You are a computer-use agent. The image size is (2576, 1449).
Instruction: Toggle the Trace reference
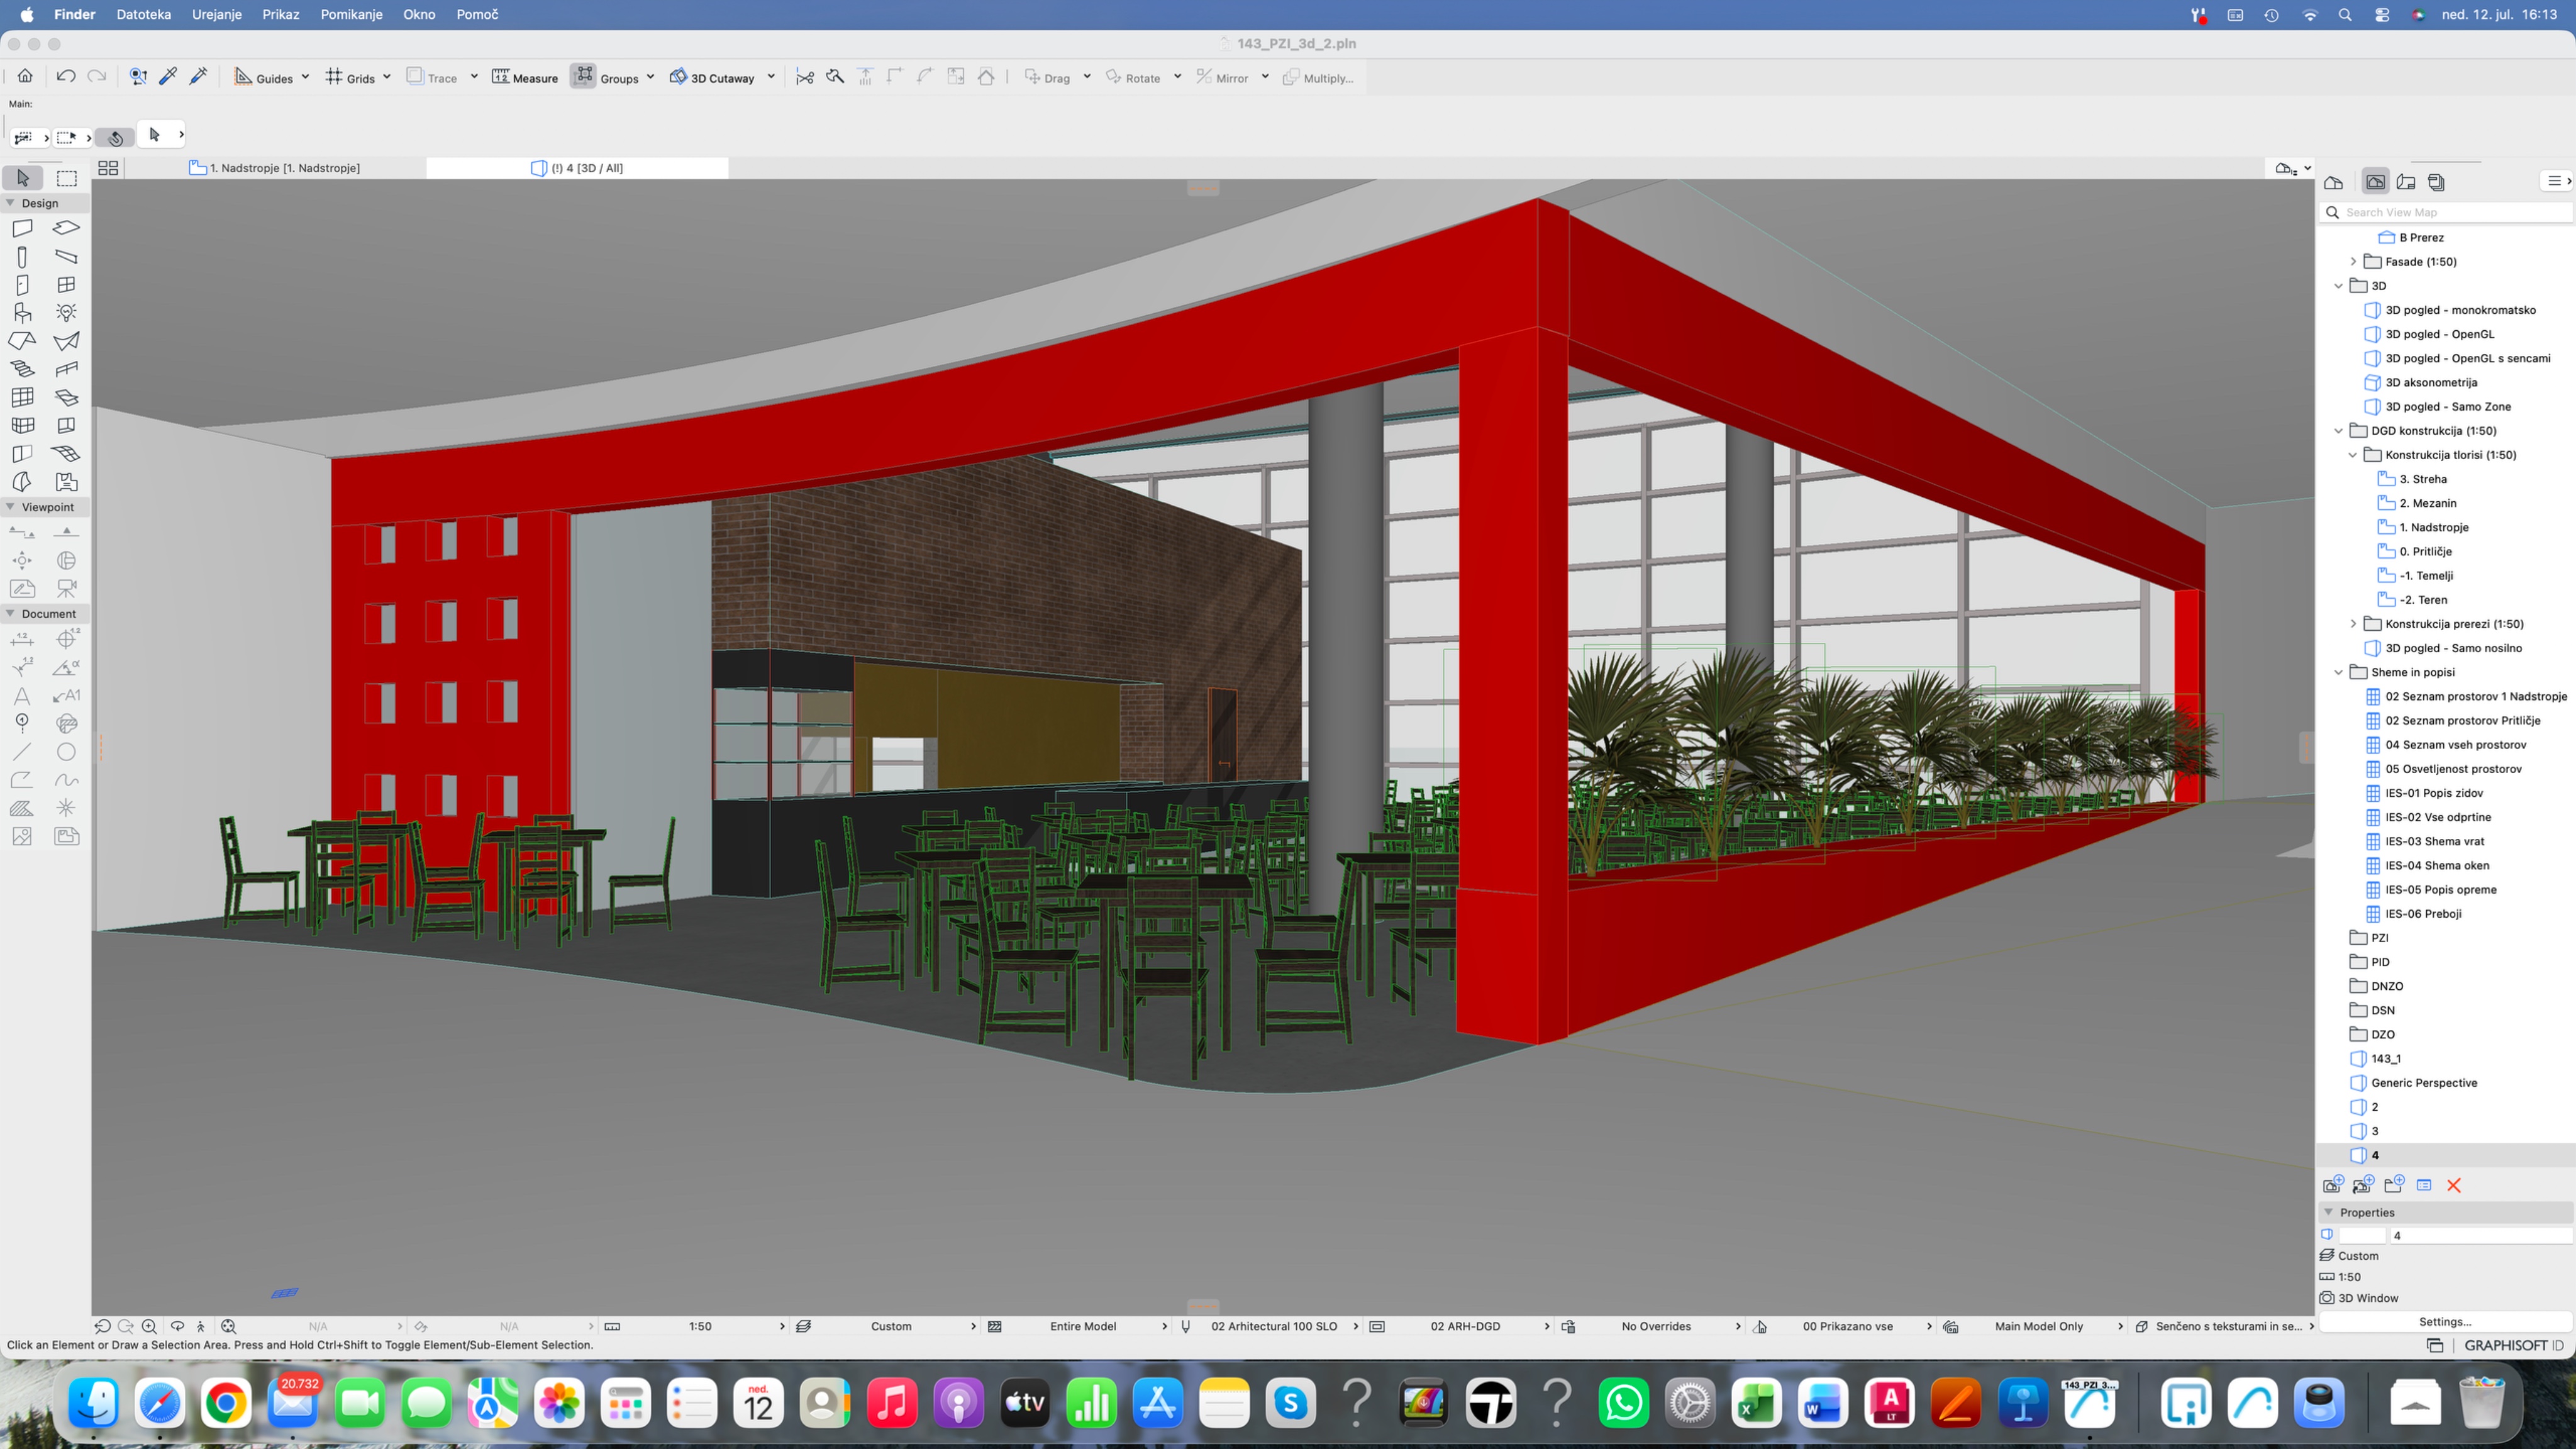pos(431,77)
